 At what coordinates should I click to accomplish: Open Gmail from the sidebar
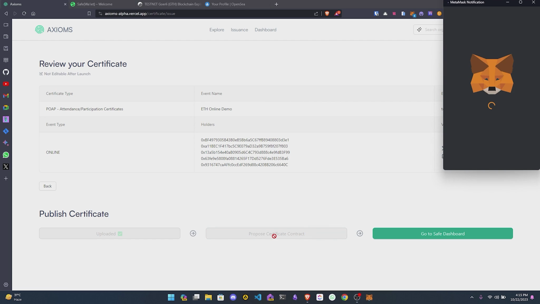click(6, 96)
